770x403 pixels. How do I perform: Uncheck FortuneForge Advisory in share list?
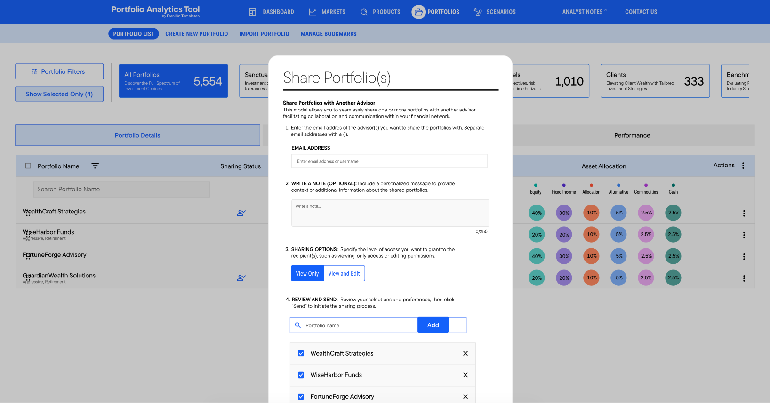(301, 396)
